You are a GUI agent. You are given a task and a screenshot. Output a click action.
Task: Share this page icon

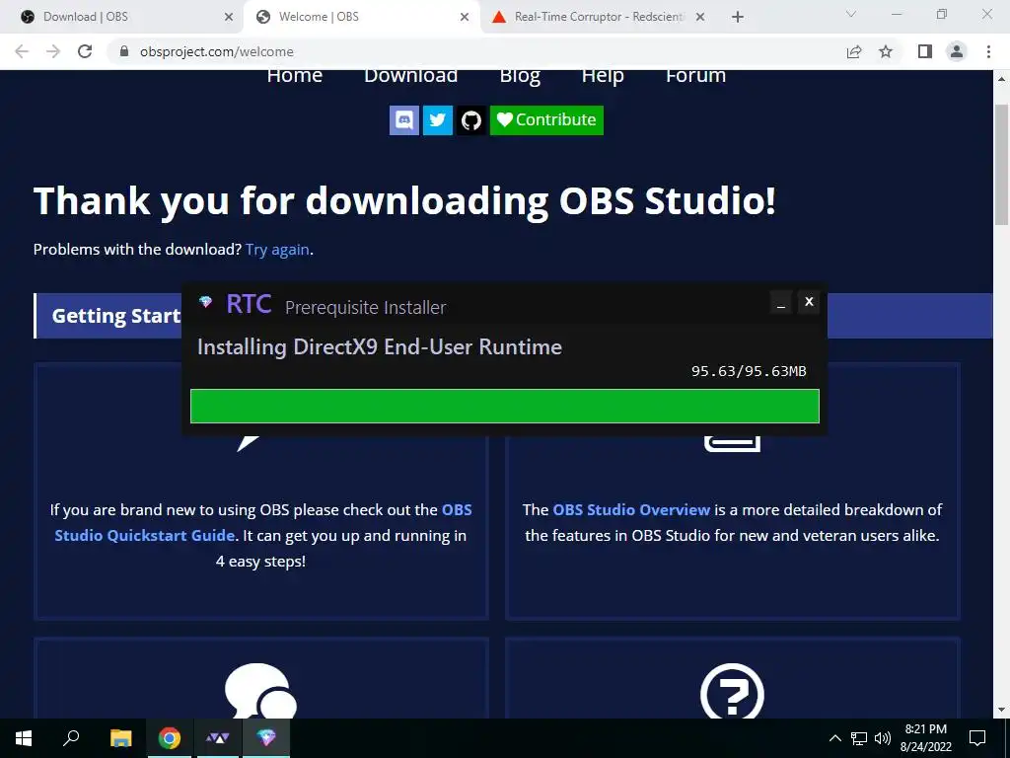point(854,51)
